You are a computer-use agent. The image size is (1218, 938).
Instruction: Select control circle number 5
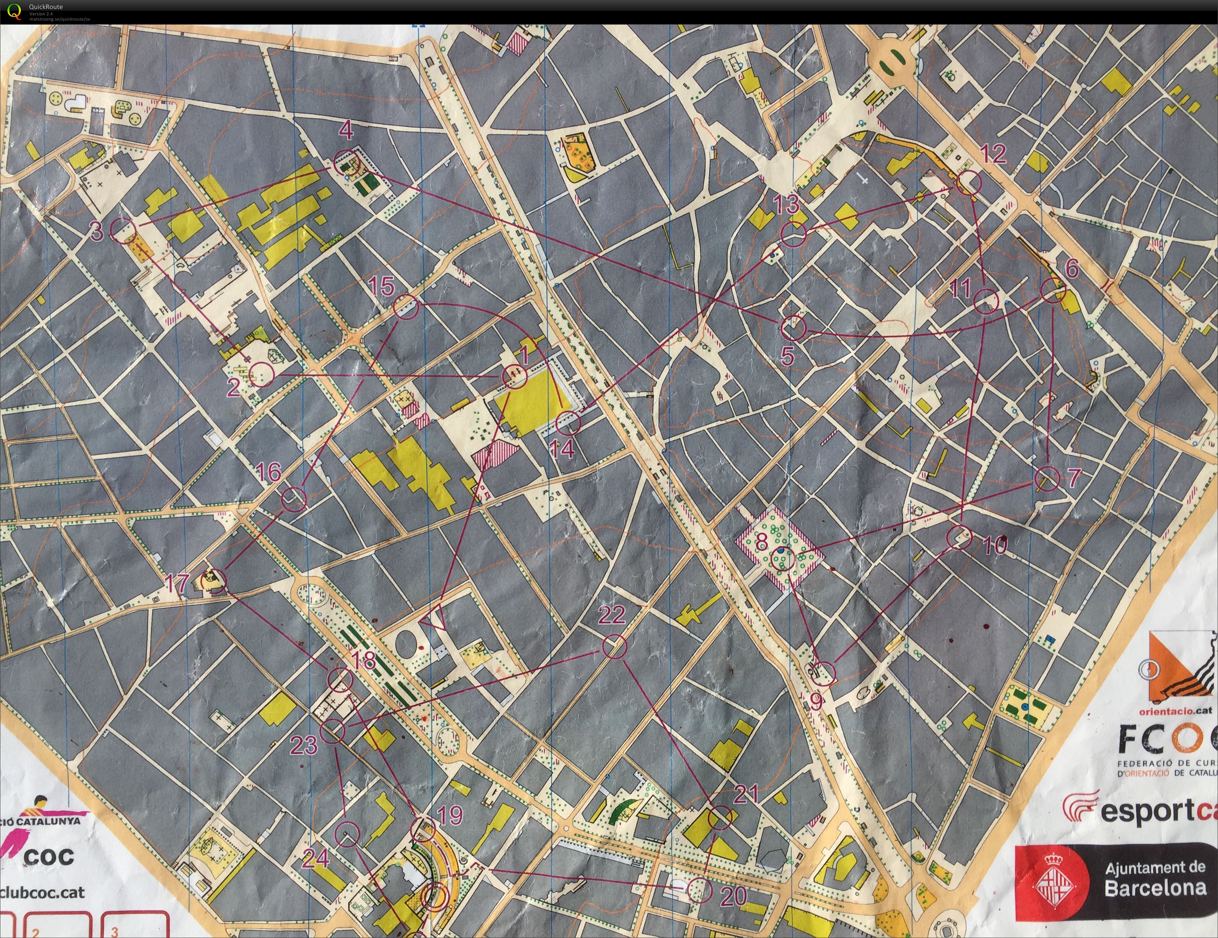tap(793, 328)
